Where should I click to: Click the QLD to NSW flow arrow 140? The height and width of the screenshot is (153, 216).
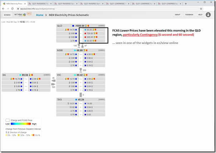(x=79, y=45)
